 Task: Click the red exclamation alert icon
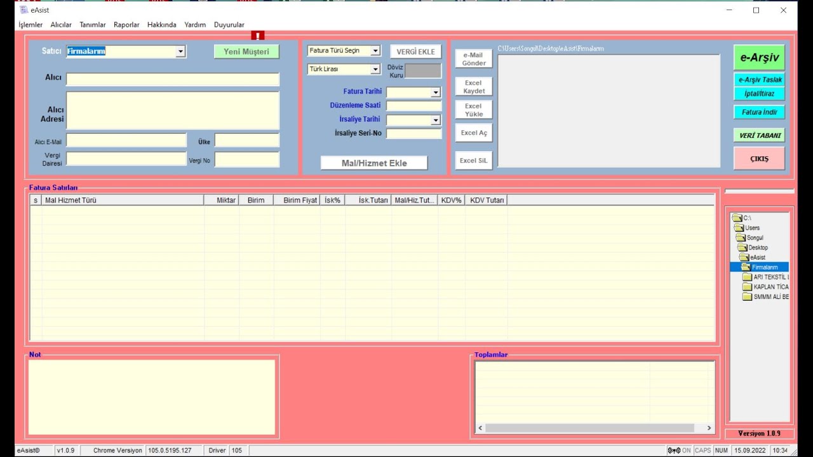(x=257, y=36)
